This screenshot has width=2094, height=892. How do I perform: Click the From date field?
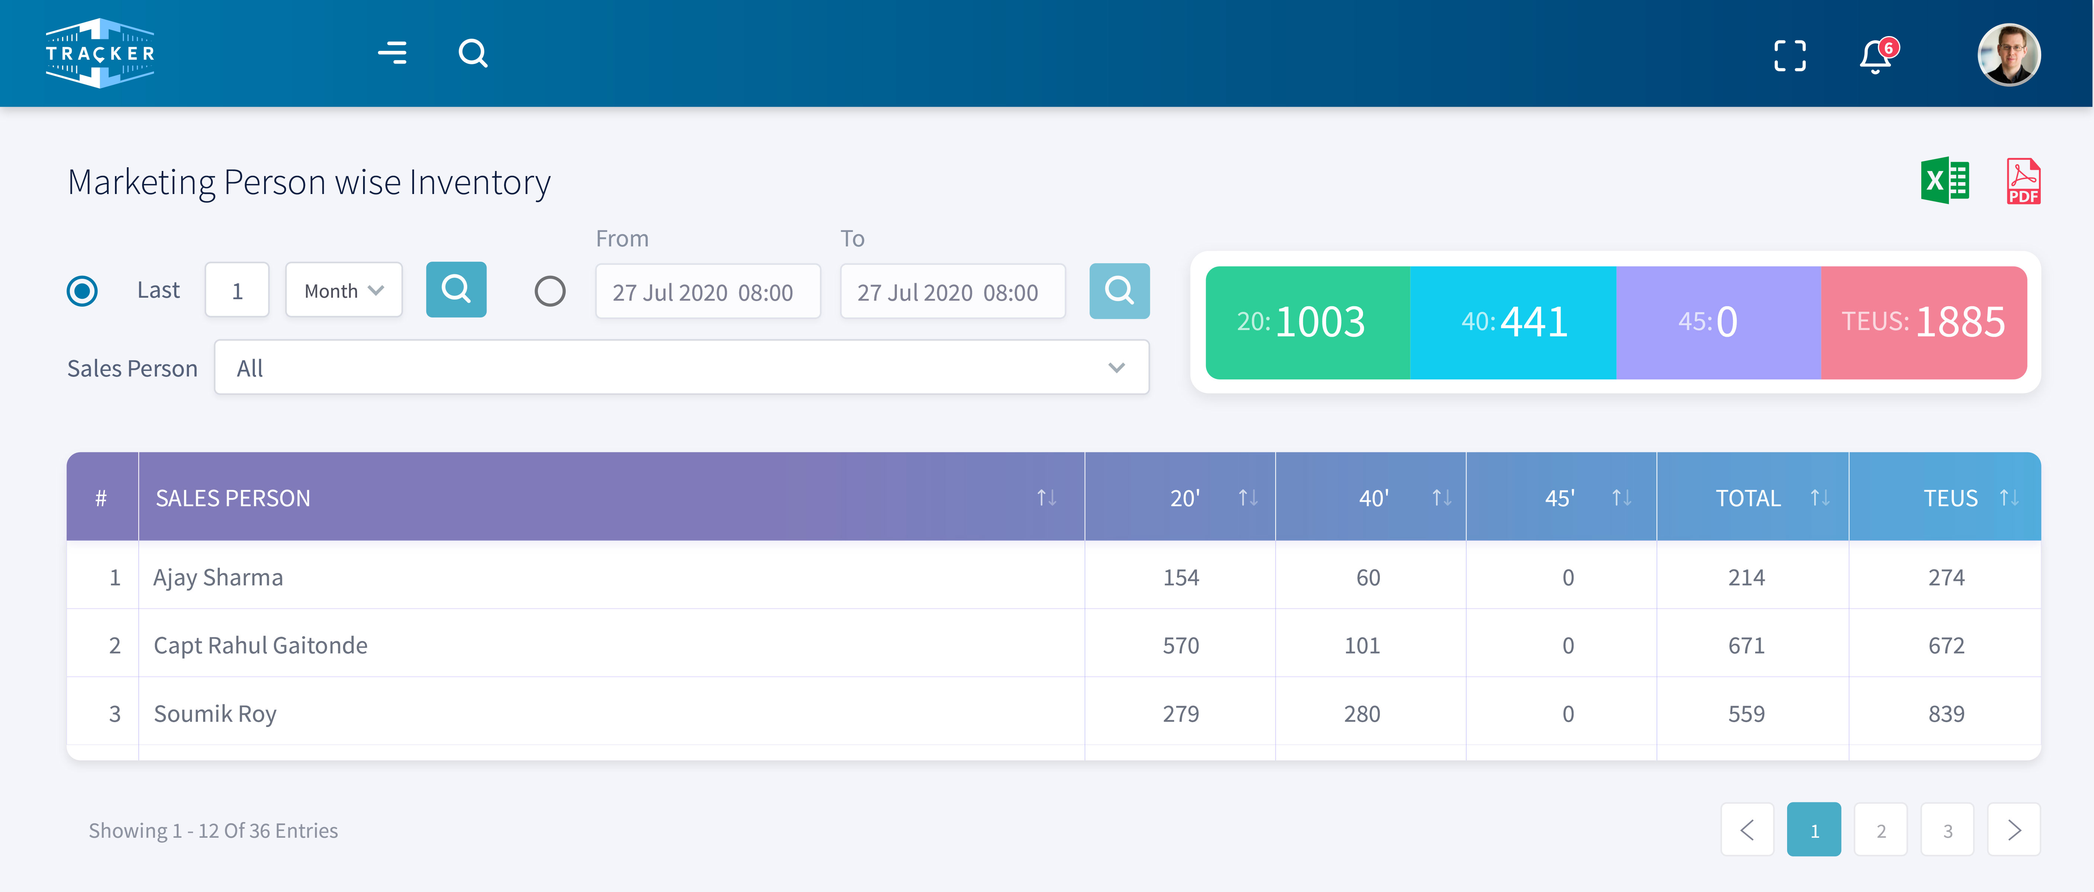tap(708, 292)
